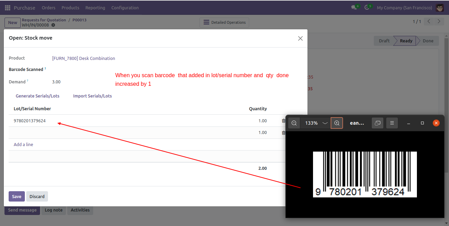This screenshot has width=449, height=226.
Task: Open the Orders menu
Action: coord(48,8)
